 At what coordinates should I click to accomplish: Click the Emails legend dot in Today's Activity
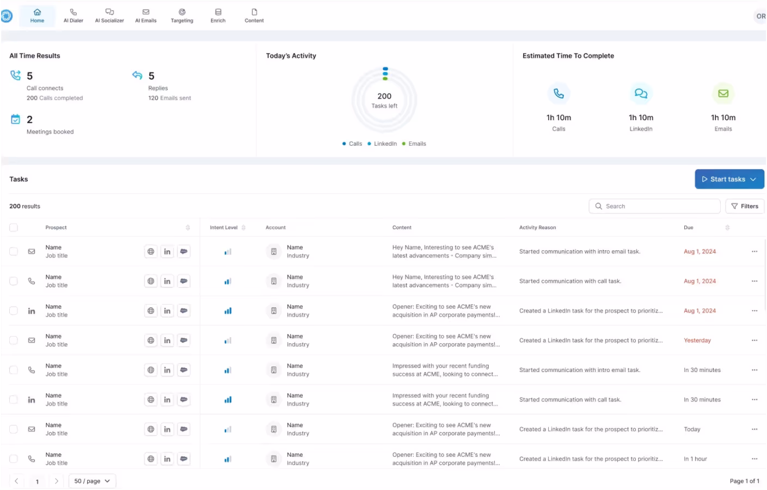[403, 144]
